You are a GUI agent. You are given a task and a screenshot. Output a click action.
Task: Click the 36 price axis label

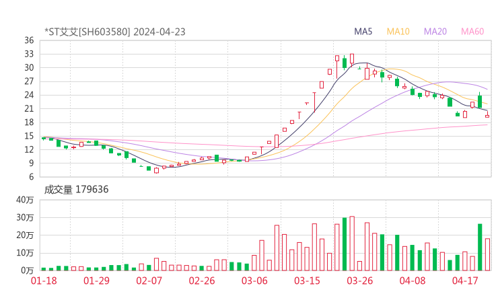[x=29, y=40]
